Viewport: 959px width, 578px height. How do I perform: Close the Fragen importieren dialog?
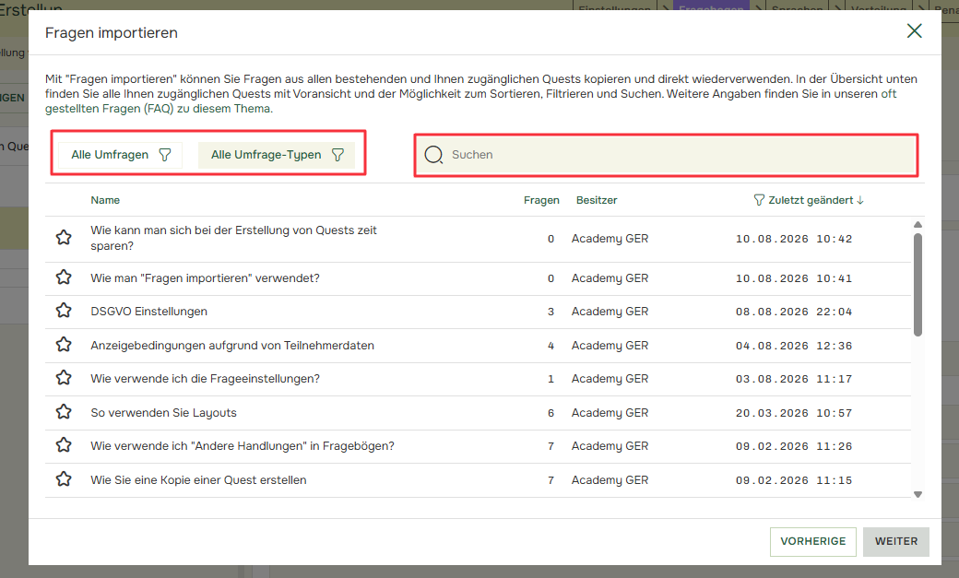coord(915,31)
